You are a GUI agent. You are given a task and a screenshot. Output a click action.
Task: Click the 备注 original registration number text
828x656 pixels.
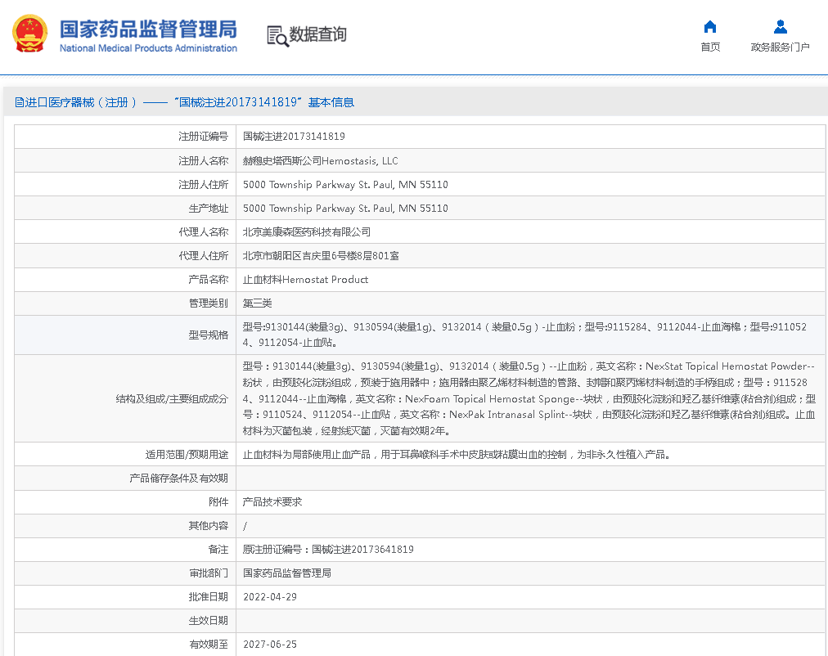coord(328,550)
